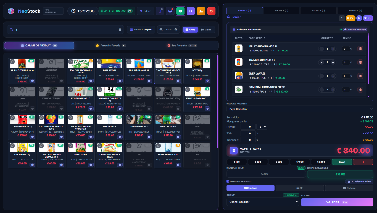Open the Produits Favoris tab
This screenshot has width=377, height=213.
110,45
